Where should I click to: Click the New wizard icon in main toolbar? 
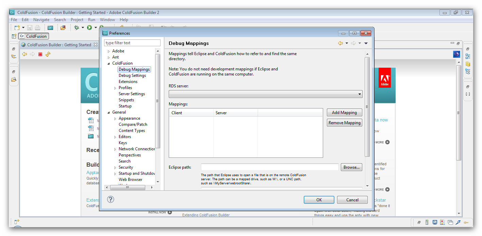point(17,28)
